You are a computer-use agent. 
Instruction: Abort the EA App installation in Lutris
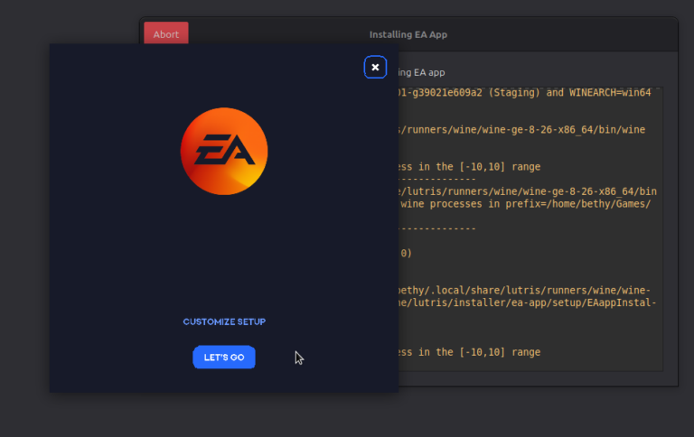coord(166,33)
